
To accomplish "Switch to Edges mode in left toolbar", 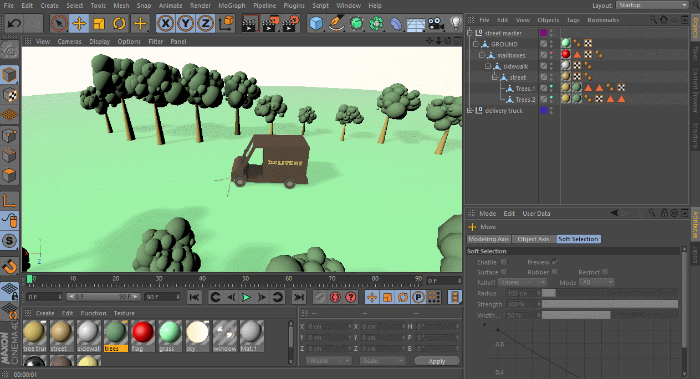I will [11, 155].
